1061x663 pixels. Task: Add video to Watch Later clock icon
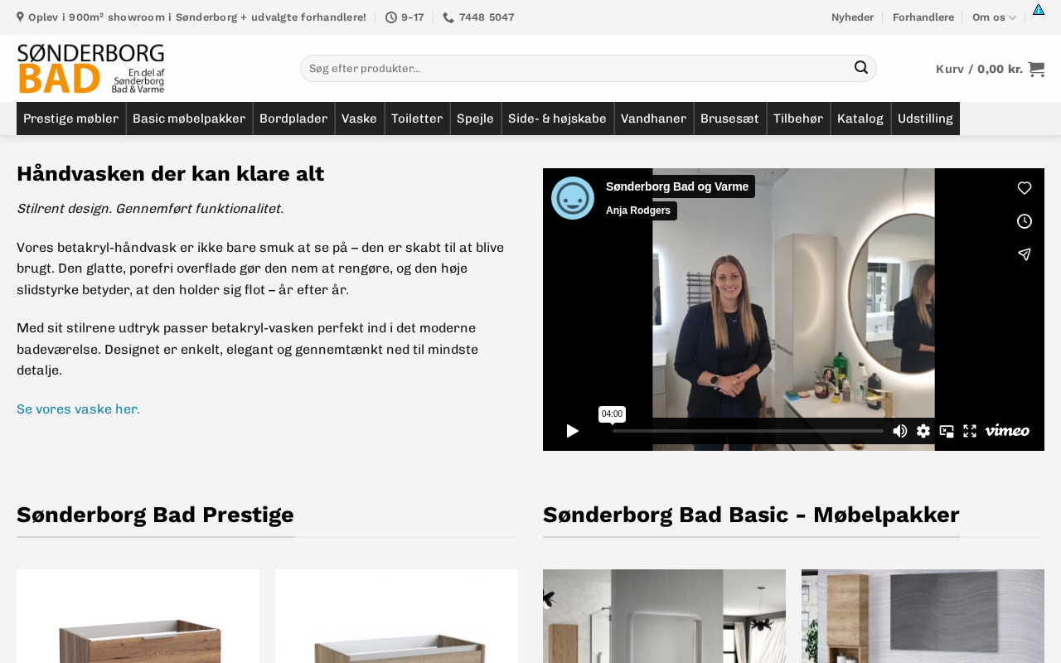pos(1025,221)
